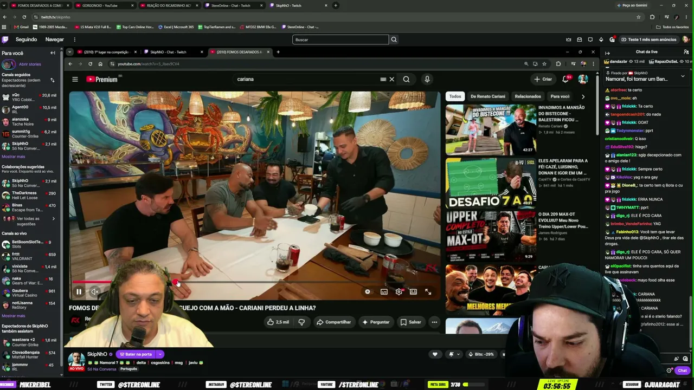The width and height of the screenshot is (694, 390).
Task: Like the YouTube video with 2,5 mil
Action: pyautogui.click(x=278, y=322)
